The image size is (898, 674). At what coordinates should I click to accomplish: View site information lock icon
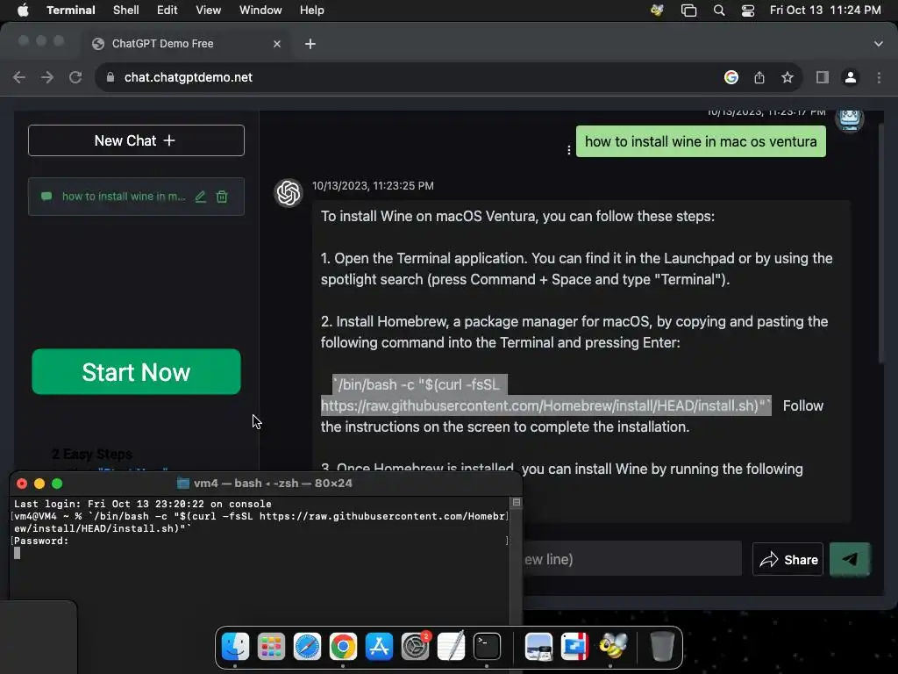[110, 77]
